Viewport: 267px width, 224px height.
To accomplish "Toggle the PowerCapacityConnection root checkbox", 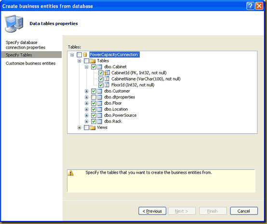I will (79, 55).
